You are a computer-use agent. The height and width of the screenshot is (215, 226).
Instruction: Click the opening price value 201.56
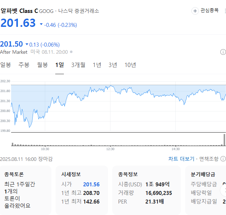[x=91, y=185]
